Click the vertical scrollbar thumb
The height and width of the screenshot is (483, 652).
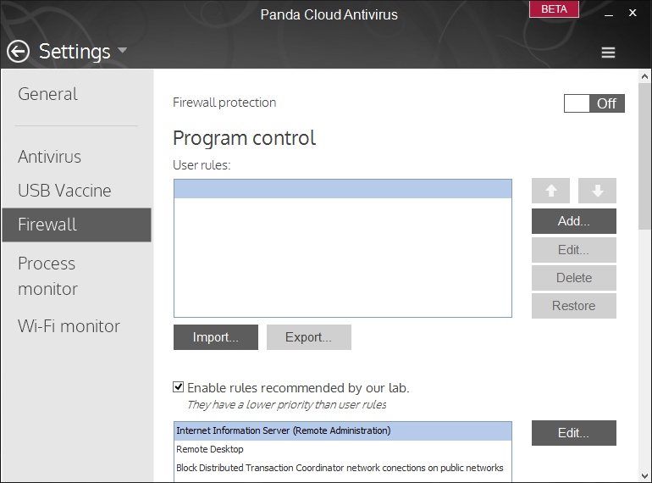pyautogui.click(x=644, y=156)
